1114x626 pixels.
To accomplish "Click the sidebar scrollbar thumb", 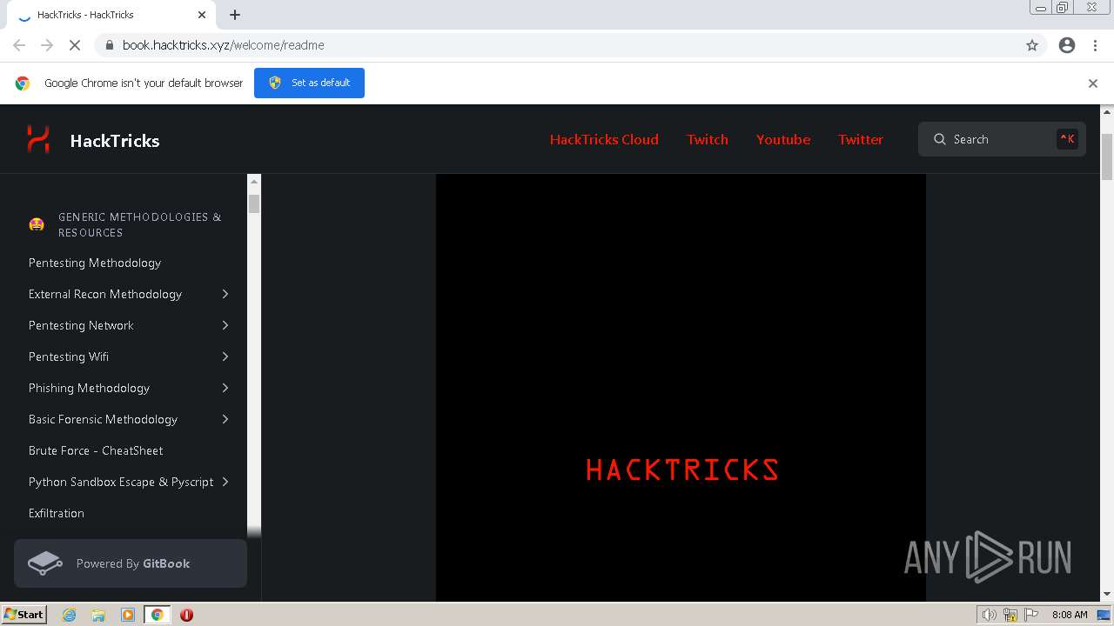I will pos(254,203).
